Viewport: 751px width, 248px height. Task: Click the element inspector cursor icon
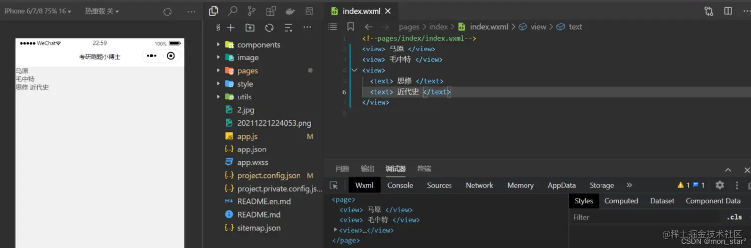tap(334, 185)
